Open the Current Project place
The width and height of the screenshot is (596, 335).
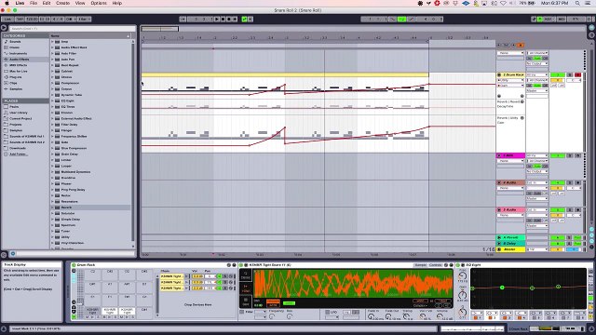click(20, 118)
